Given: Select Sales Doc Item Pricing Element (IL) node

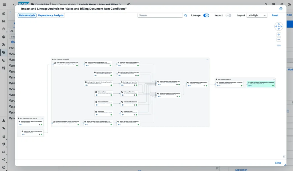Looking at the screenshot, I should click(128, 64).
